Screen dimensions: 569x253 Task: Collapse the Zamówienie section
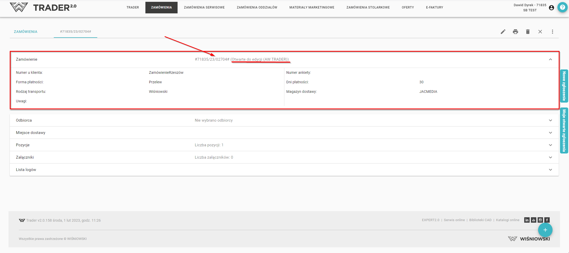tap(550, 59)
